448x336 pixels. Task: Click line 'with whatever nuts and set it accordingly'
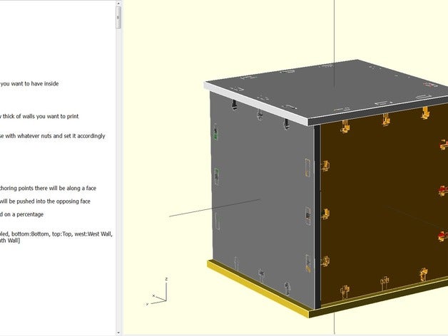click(53, 135)
